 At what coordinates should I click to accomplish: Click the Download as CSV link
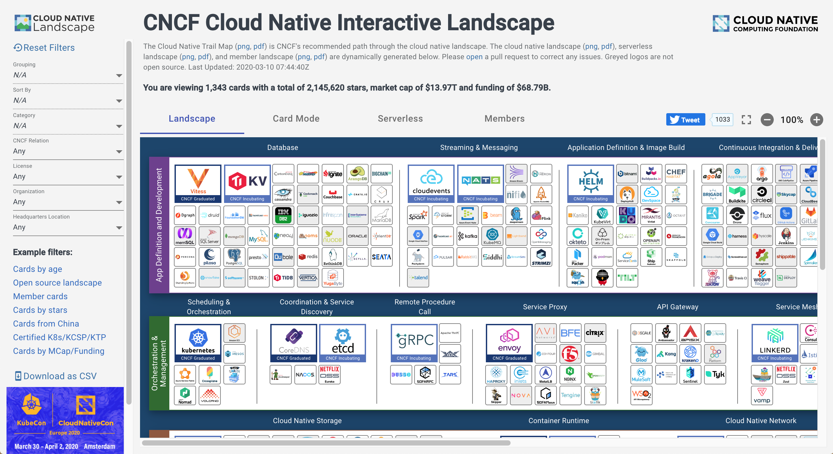57,376
